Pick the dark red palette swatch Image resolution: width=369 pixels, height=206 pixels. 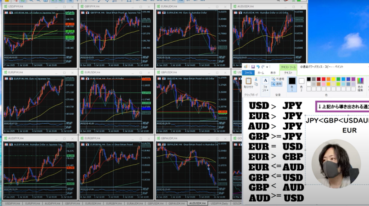pos(319,79)
